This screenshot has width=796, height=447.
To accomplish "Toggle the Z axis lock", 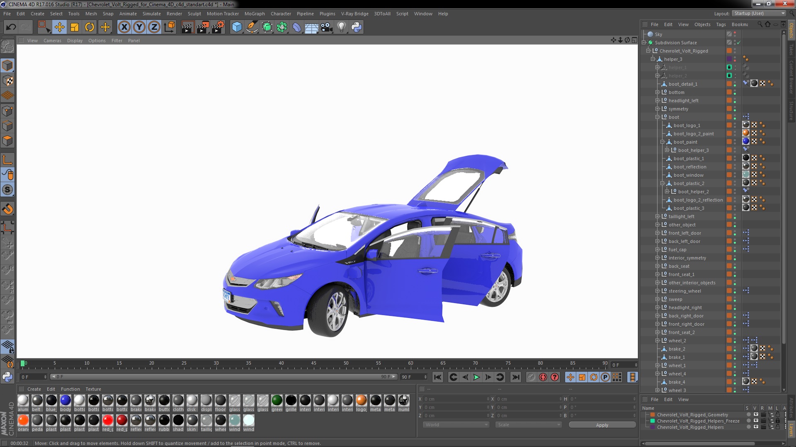I will tap(154, 27).
